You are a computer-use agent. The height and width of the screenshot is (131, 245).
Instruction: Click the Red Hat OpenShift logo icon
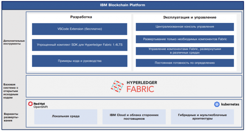pos(30,104)
